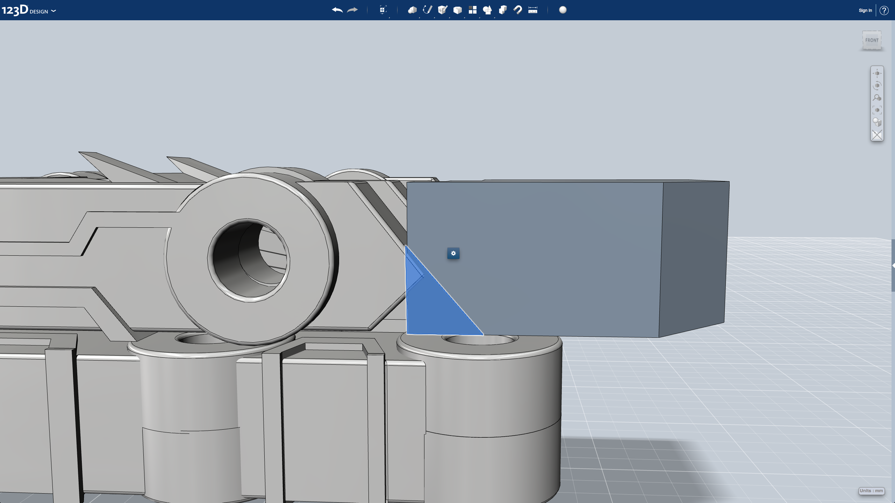Click FRONT on the view cube
895x503 pixels.
(872, 40)
